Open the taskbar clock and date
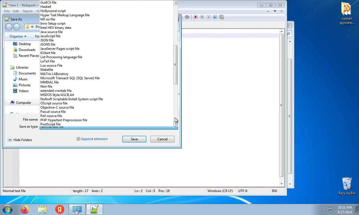This screenshot has height=215, width=359. pos(345,210)
